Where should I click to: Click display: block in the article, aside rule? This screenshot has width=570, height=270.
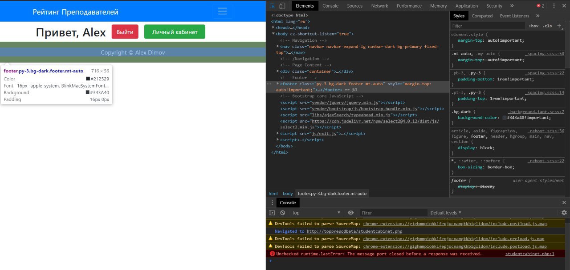pos(476,148)
